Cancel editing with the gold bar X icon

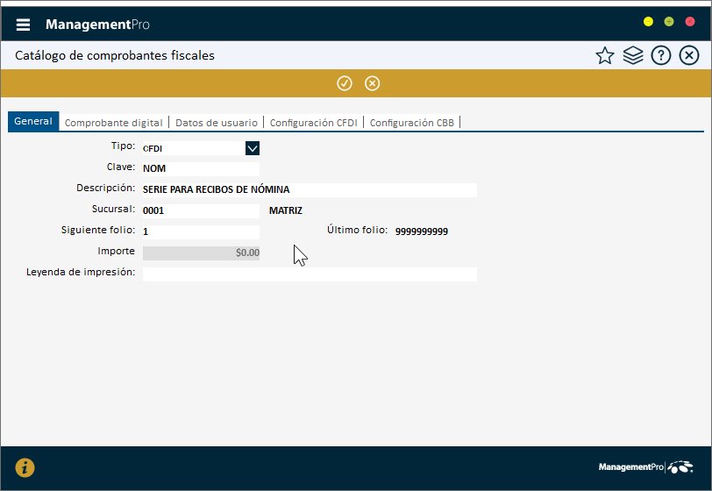[x=372, y=83]
